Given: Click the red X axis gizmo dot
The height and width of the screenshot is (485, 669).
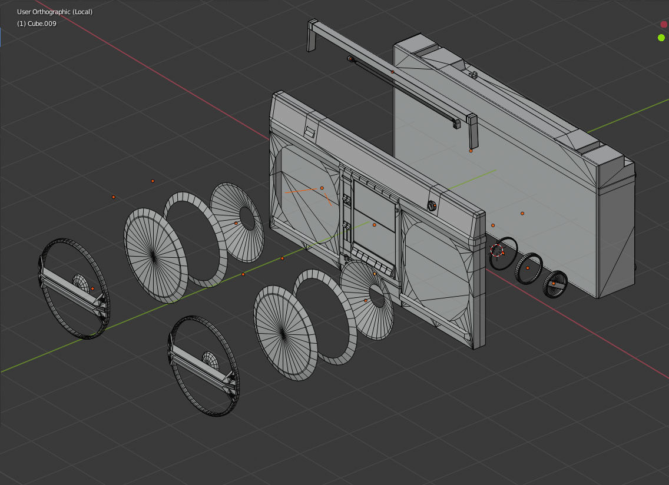Looking at the screenshot, I should coord(664,24).
